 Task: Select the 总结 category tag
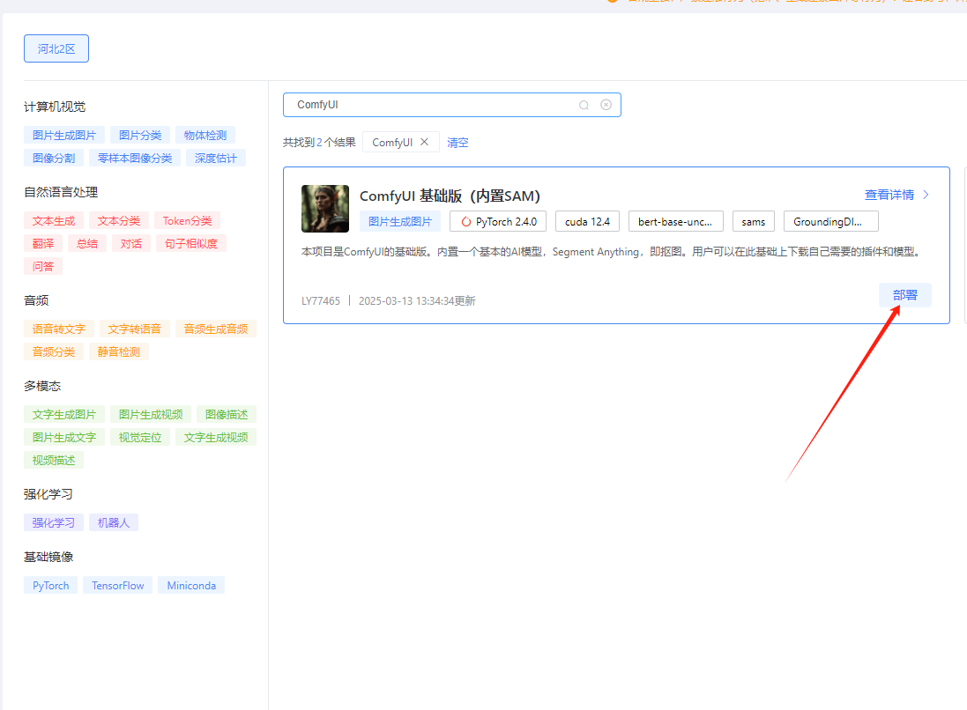tap(87, 243)
